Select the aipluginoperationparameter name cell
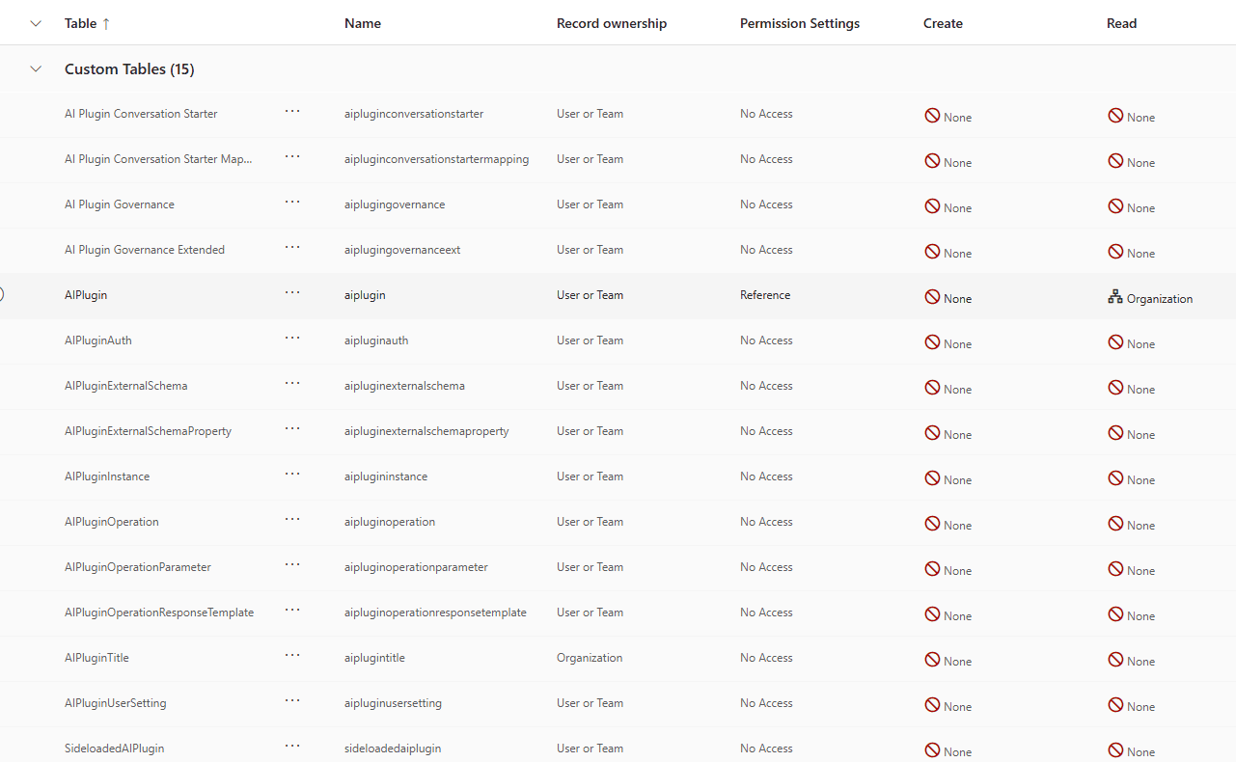The image size is (1236, 762). [x=416, y=567]
